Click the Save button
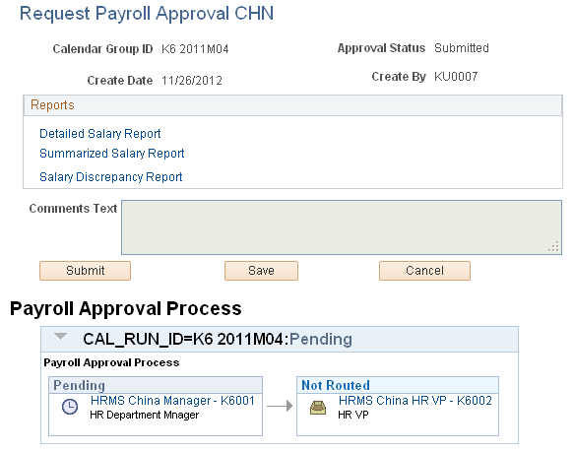The width and height of the screenshot is (574, 451). [x=261, y=271]
